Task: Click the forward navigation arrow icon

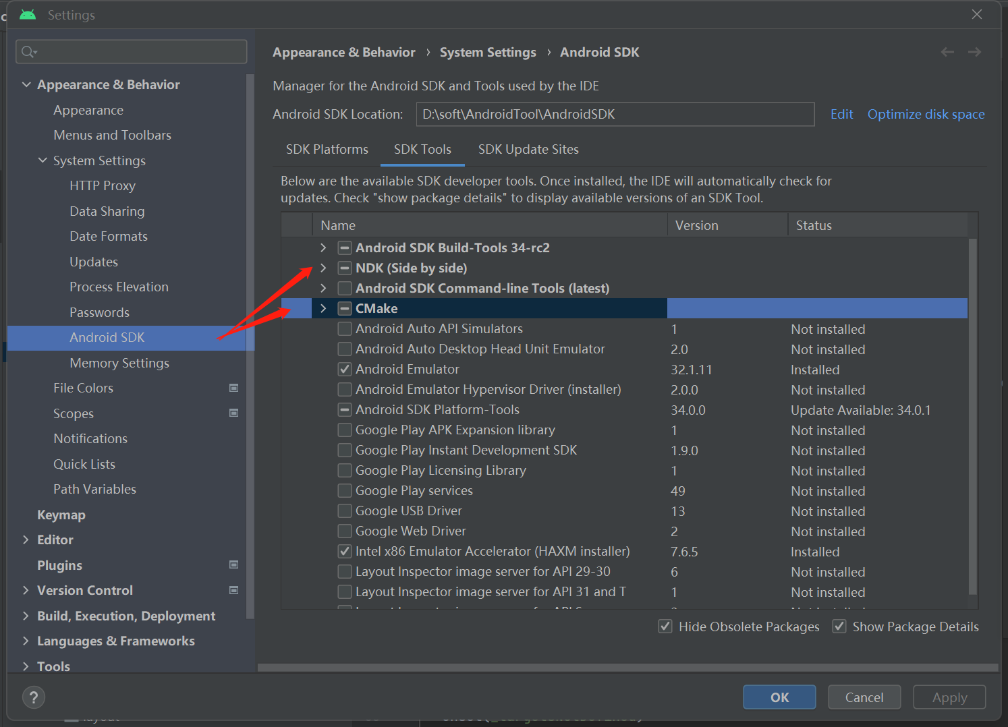Action: (974, 52)
